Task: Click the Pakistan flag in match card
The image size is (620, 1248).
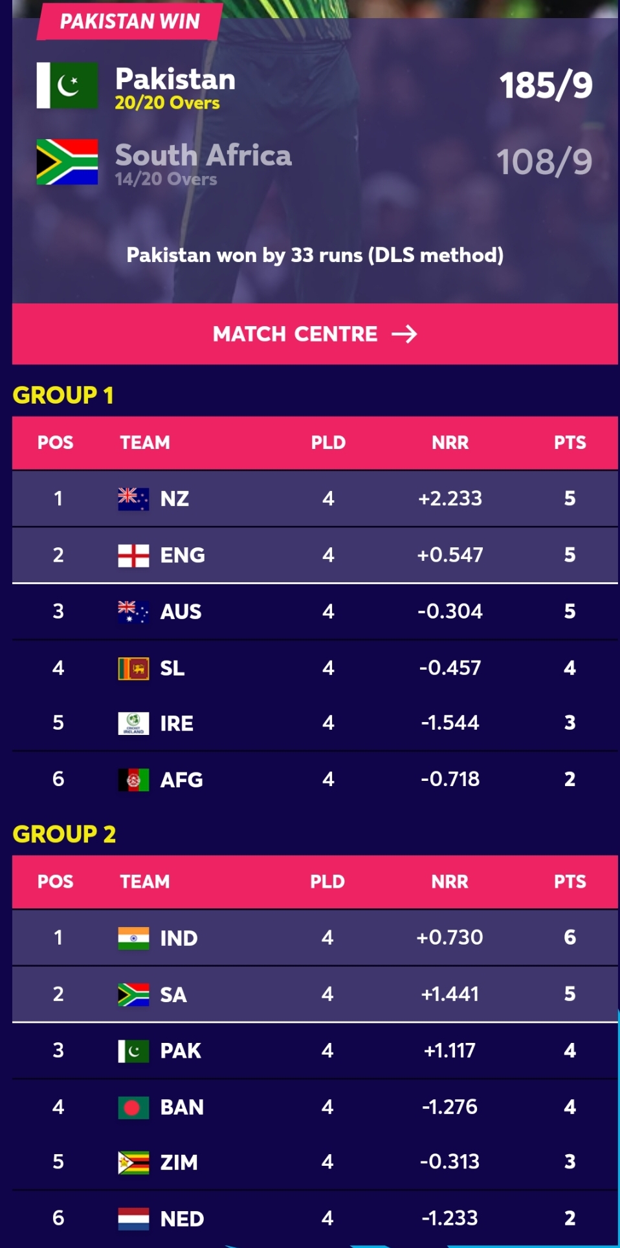Action: click(x=67, y=85)
